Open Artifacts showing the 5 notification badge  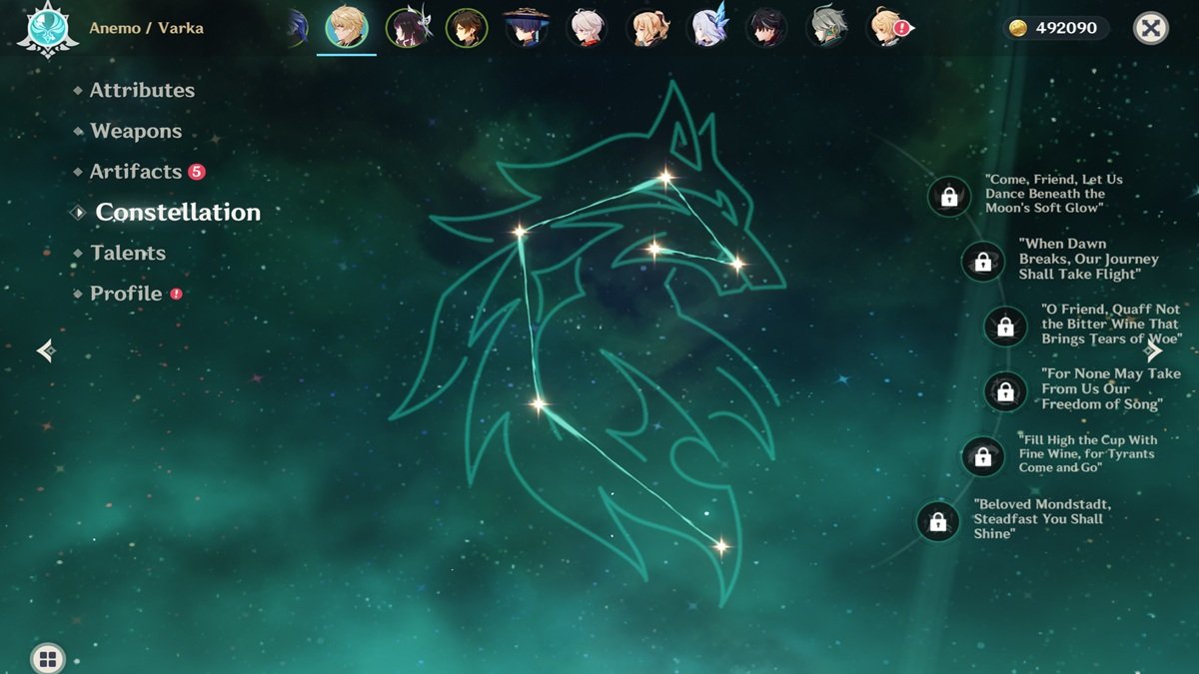point(137,171)
